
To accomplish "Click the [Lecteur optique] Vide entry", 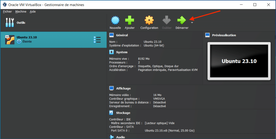I will (x=160, y=123).
